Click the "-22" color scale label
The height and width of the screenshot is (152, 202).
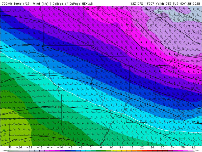pos(29,147)
